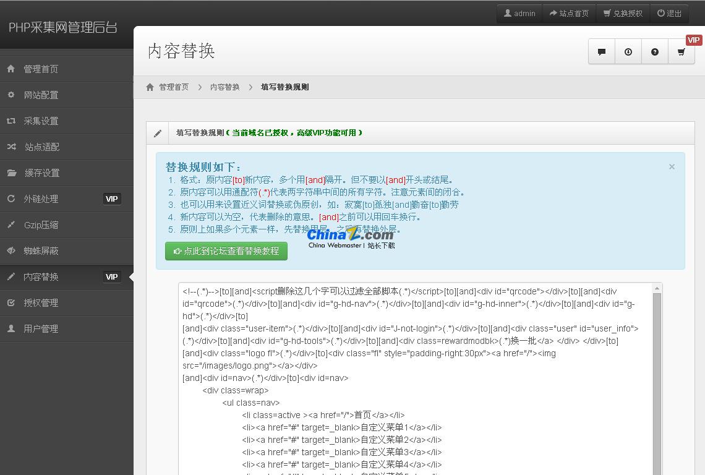Open 蜘蛛屏蔽 sidebar item
Screen dimensions: 705x475
coord(67,251)
